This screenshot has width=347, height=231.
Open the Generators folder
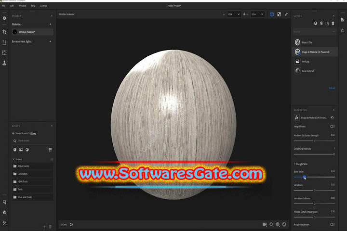[x=33, y=174]
